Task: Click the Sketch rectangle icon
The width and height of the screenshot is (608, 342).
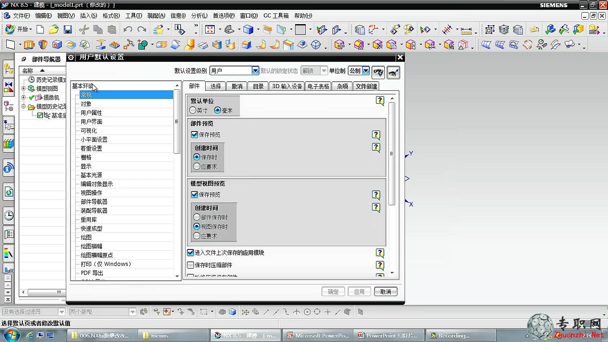Action: [10, 45]
